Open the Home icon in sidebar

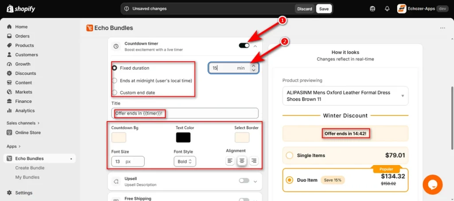[9, 27]
